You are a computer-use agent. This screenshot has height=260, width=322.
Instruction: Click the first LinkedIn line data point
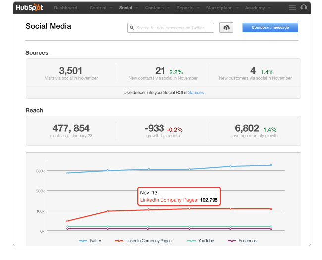[x=67, y=221]
